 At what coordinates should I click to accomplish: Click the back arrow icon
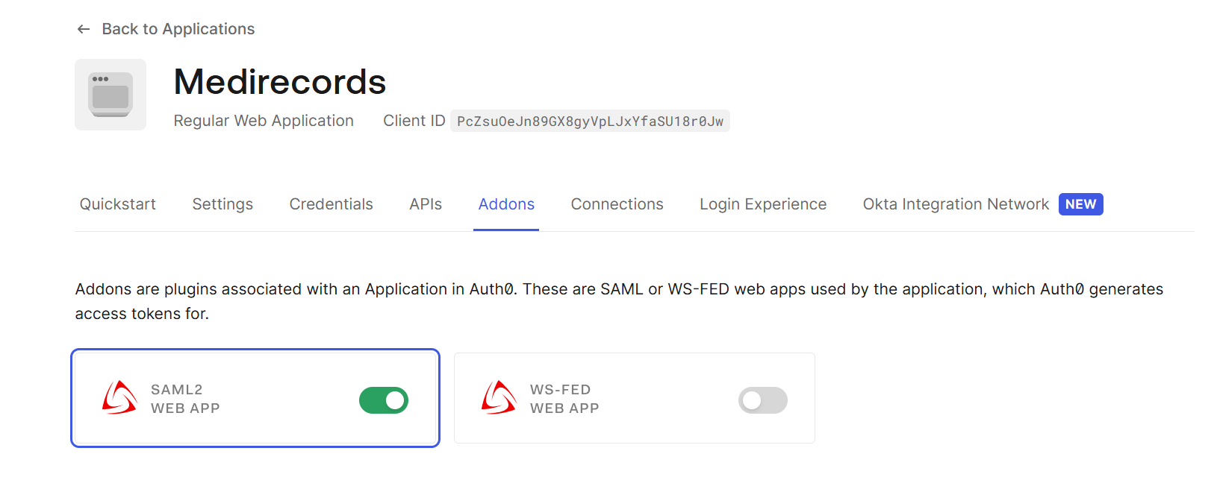pyautogui.click(x=84, y=29)
